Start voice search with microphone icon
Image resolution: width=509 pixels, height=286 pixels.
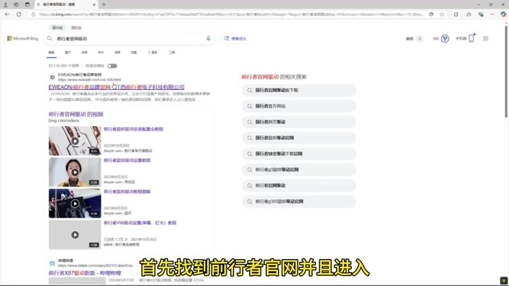pos(208,38)
